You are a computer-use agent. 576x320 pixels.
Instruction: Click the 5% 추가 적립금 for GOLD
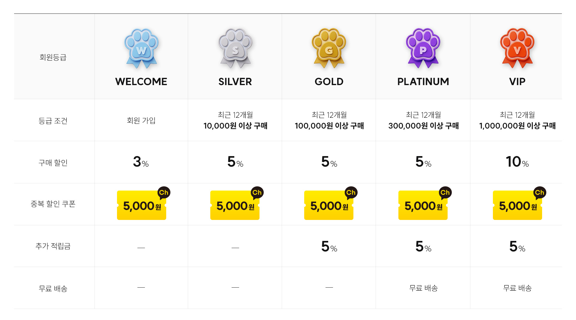tap(329, 247)
